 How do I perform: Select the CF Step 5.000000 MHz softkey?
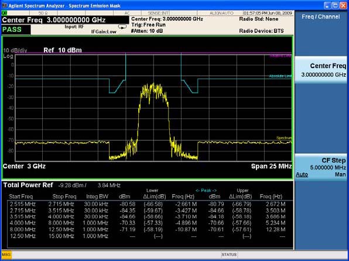tap(321, 167)
